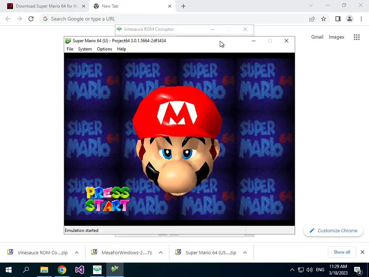Open File Explorer from the taskbar
This screenshot has width=369, height=277.
(x=44, y=270)
